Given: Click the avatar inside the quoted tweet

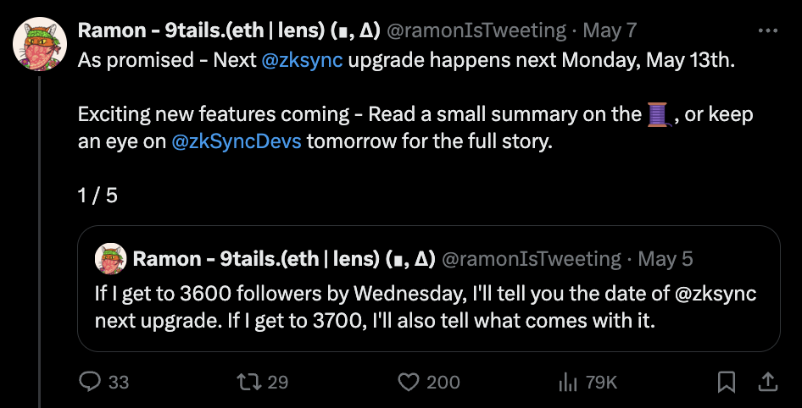Looking at the screenshot, I should (110, 258).
